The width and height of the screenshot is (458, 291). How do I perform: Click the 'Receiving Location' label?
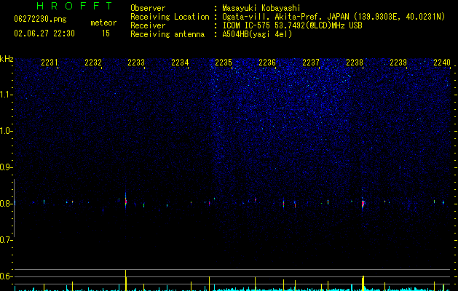(x=170, y=17)
